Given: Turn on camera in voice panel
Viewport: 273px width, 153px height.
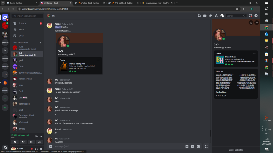Looking at the screenshot, I should click(15, 142).
